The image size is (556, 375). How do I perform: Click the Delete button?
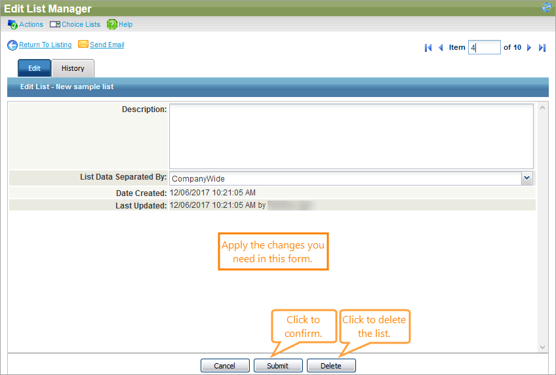[x=331, y=365]
